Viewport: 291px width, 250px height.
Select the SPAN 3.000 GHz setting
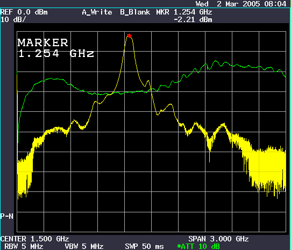218,239
